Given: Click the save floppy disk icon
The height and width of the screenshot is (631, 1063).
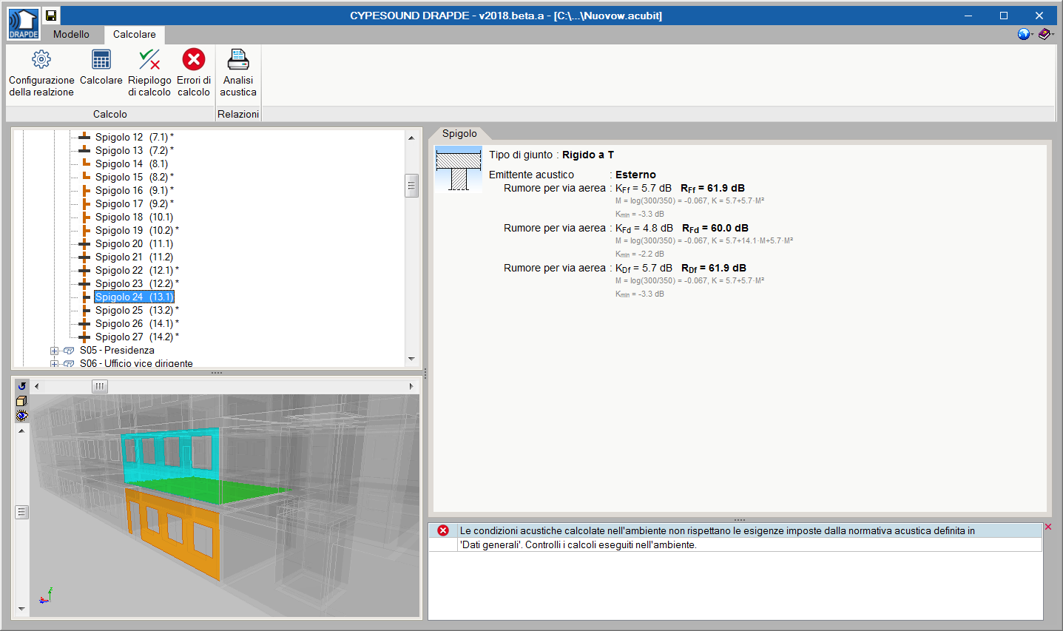Looking at the screenshot, I should pos(51,15).
